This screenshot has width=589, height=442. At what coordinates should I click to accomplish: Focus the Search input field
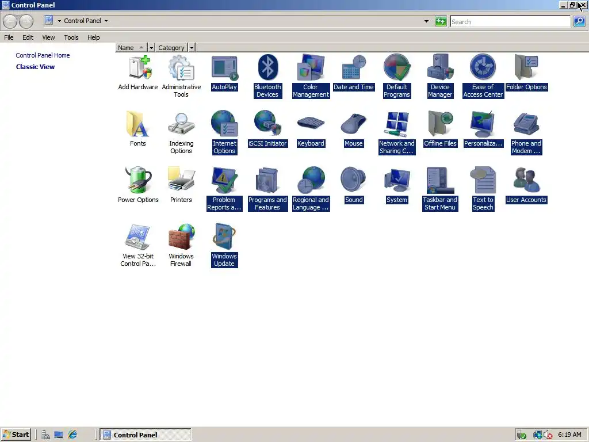click(510, 22)
